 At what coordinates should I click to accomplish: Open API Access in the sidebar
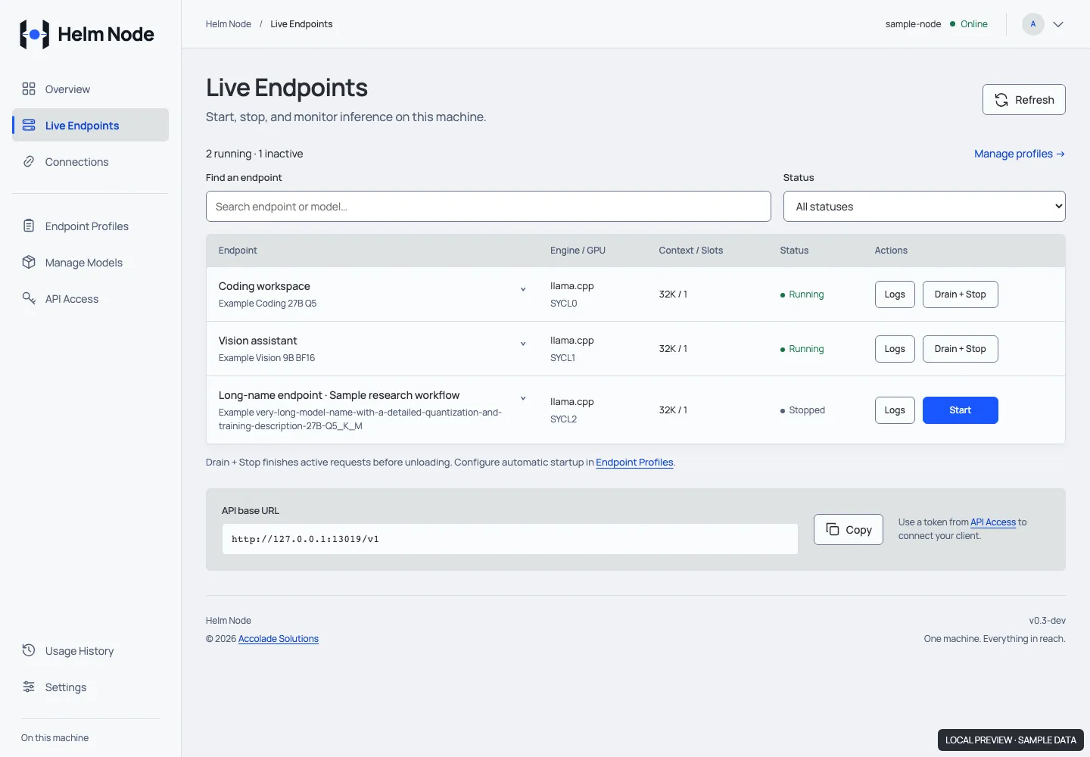point(90,299)
